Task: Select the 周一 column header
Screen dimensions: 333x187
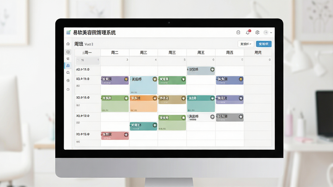Action: point(87,53)
